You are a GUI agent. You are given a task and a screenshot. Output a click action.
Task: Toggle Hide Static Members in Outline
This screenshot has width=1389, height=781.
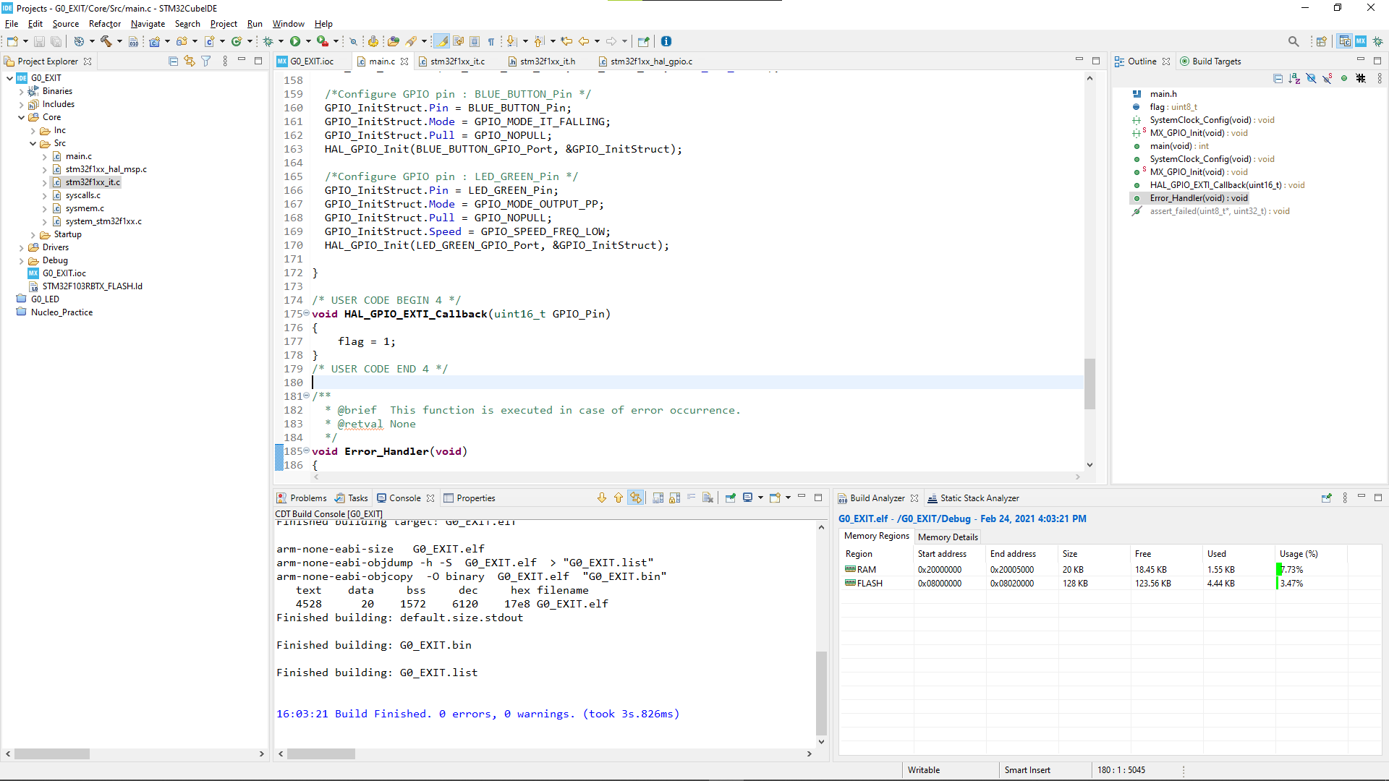(1327, 78)
